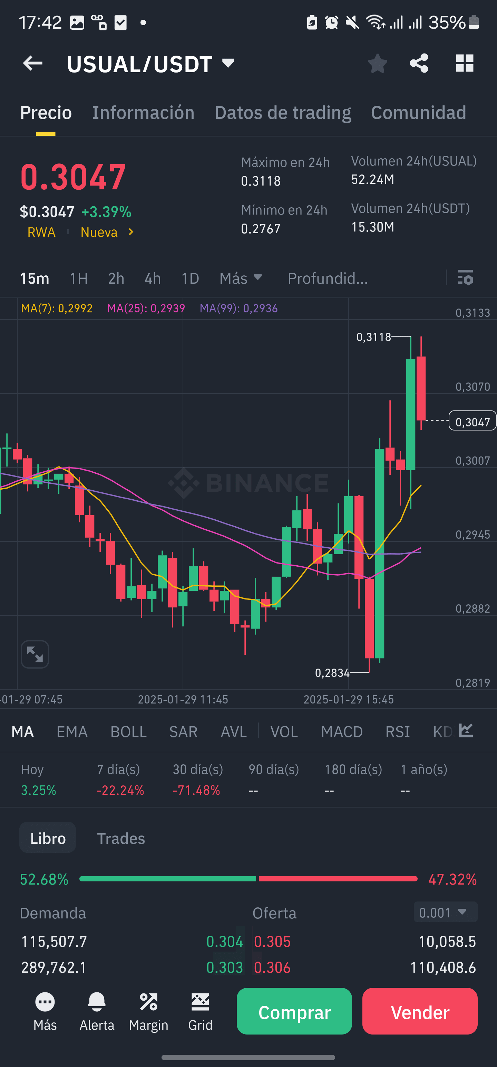The height and width of the screenshot is (1067, 497).
Task: Select the 2h timeframe
Action: pyautogui.click(x=116, y=278)
